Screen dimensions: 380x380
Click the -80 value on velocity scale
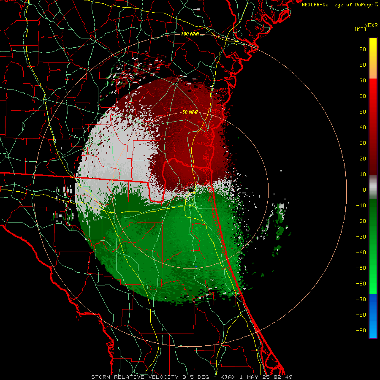coord(361,315)
